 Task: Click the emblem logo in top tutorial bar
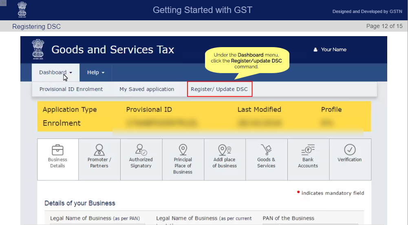[x=22, y=10]
